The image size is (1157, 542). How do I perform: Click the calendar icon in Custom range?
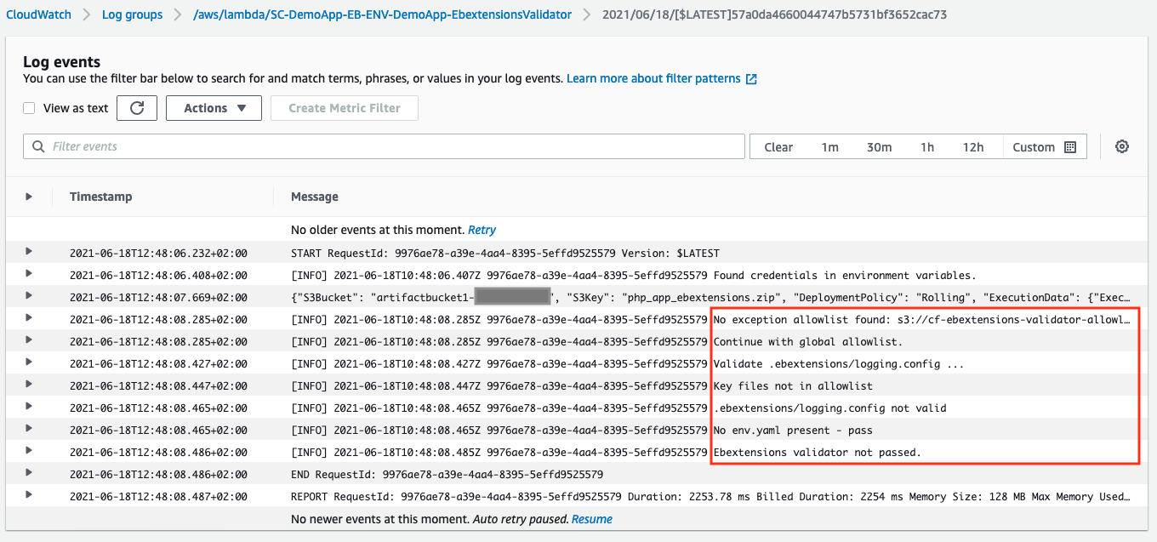pos(1070,147)
